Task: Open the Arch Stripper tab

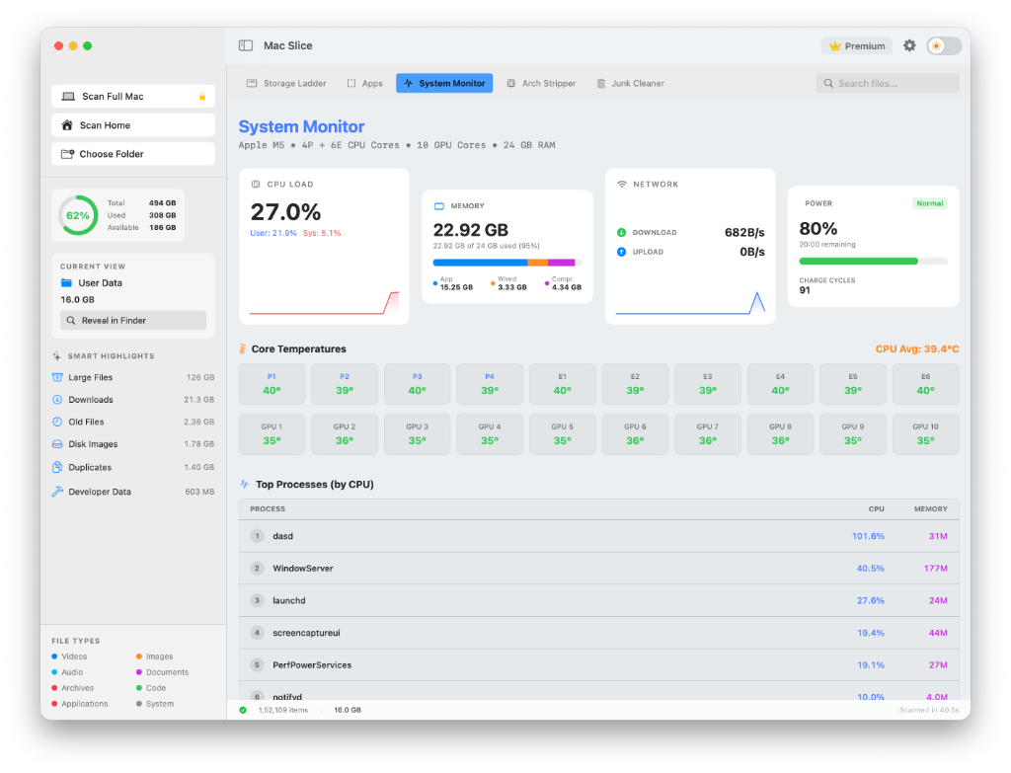Action: click(x=541, y=83)
